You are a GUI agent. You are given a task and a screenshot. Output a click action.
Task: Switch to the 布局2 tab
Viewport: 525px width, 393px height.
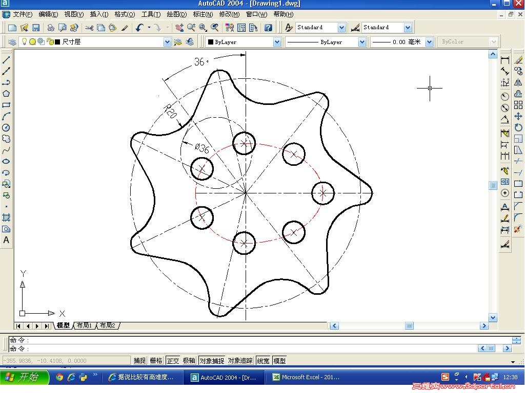pyautogui.click(x=107, y=325)
